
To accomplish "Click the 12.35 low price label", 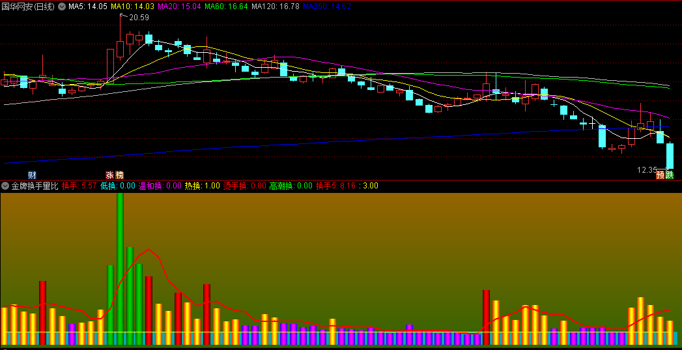I will [647, 169].
